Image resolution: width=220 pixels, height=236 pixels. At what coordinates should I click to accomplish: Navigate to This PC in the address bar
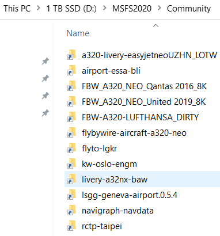[17, 9]
